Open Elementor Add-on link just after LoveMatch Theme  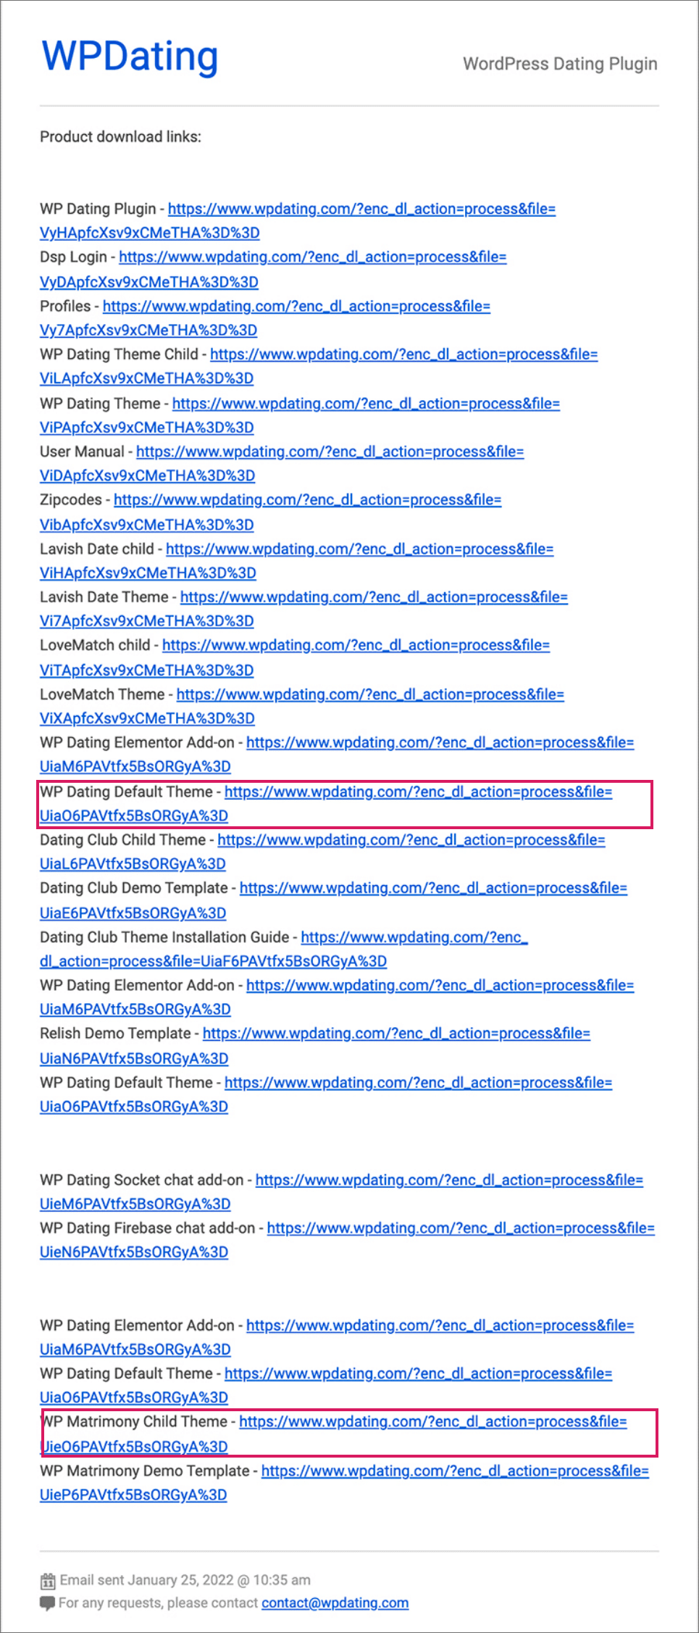[440, 743]
